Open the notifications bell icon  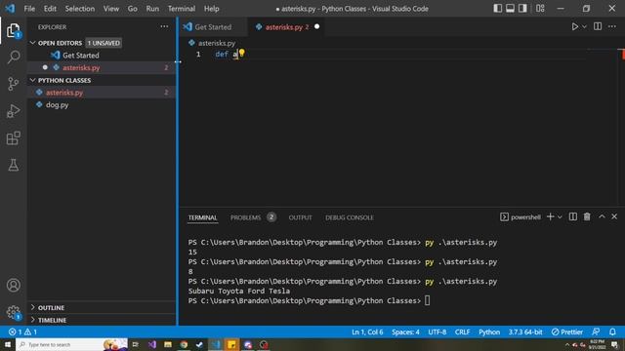[x=612, y=331]
